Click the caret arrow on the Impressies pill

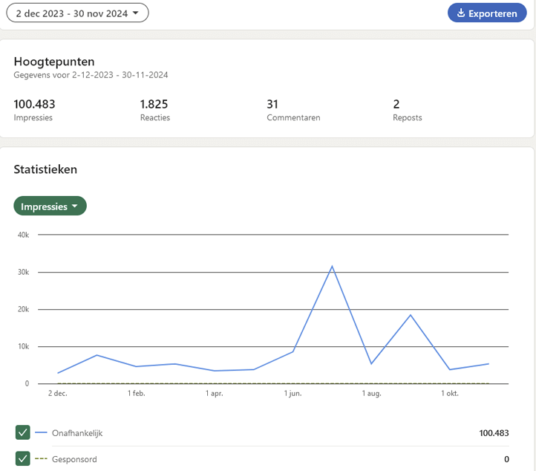click(x=75, y=207)
